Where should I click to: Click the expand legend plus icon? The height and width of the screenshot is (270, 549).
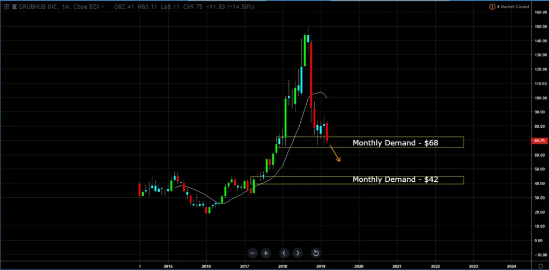6,6
